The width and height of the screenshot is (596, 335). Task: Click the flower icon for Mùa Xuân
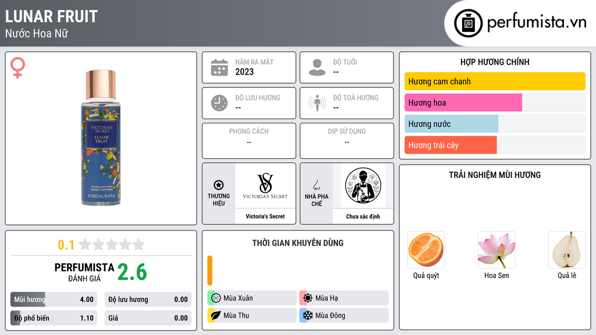[216, 298]
